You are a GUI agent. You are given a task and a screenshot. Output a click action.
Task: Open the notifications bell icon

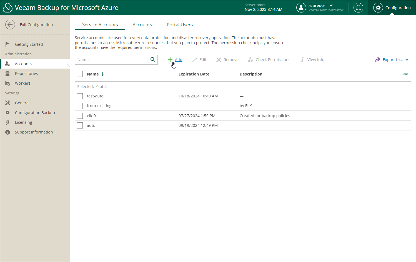(x=358, y=8)
